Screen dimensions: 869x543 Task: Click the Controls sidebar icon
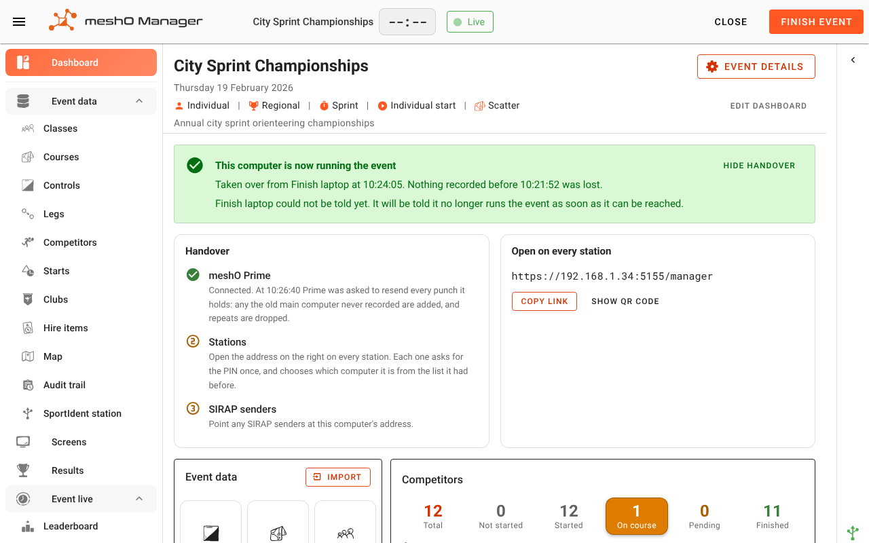coord(28,185)
